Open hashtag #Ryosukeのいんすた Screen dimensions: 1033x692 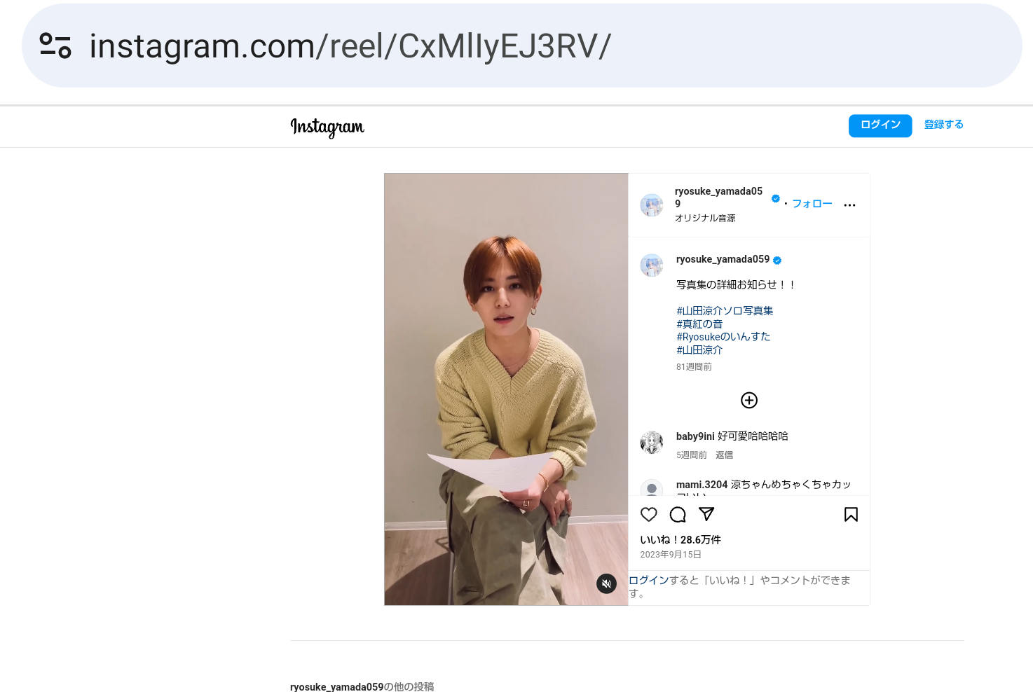(723, 337)
